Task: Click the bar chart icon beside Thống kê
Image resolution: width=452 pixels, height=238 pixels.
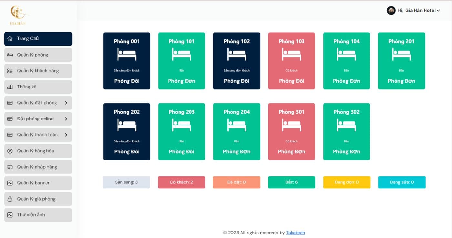Action: coord(10,87)
